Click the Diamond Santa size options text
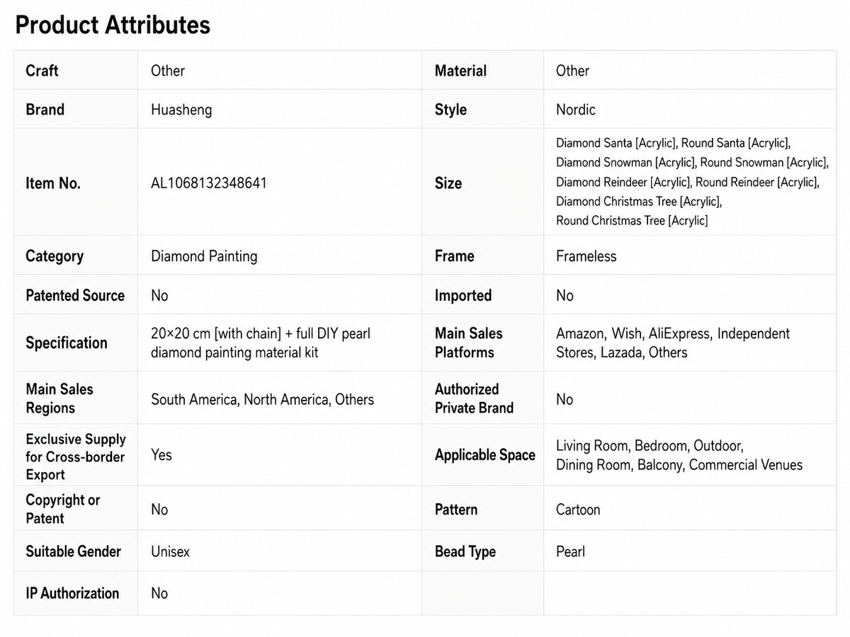The image size is (850, 637). (692, 182)
